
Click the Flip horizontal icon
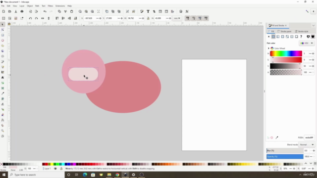pos(43,18)
